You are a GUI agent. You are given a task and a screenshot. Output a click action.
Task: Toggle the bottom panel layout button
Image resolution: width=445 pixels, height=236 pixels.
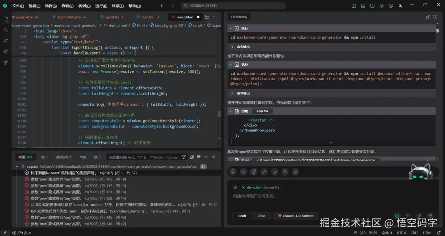[363, 6]
